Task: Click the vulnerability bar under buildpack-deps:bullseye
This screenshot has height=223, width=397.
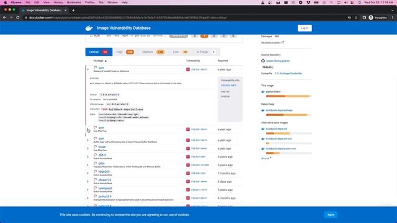Action: click(288, 115)
